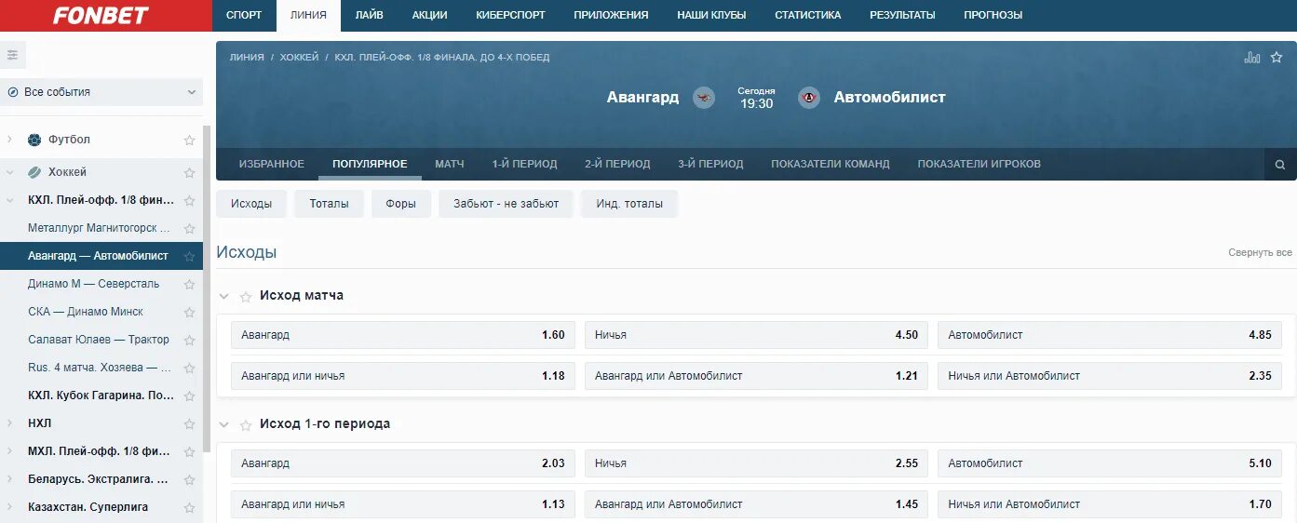Image resolution: width=1297 pixels, height=523 pixels.
Task: Collapse the КХЛ. Плей-офф. 1/8 league
Action: [x=9, y=200]
